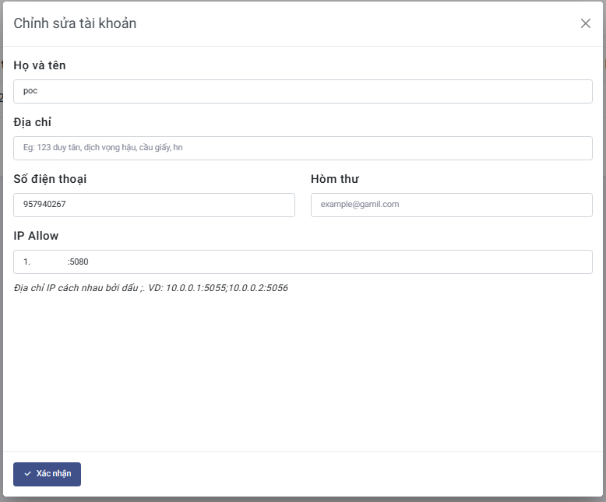
Task: Select the Số điện thoại phone field
Action: pos(153,205)
